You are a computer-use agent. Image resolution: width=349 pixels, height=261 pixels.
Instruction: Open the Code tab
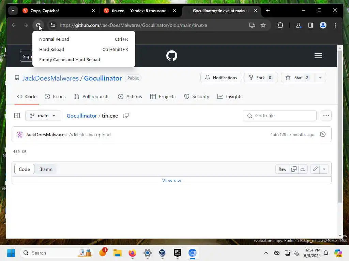pos(27,97)
